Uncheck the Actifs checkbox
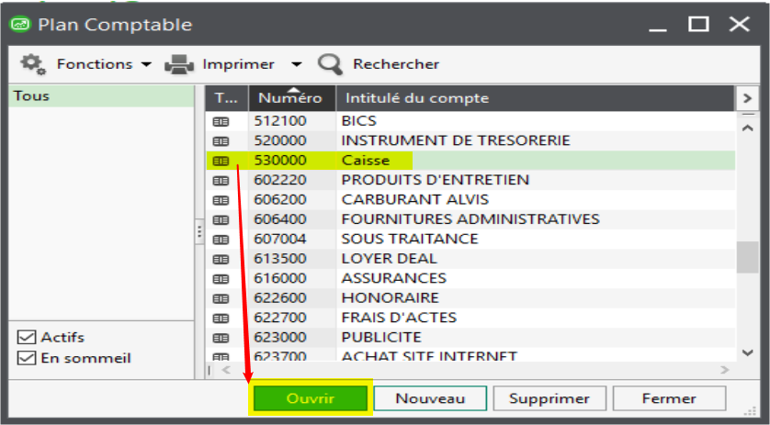 click(27, 338)
